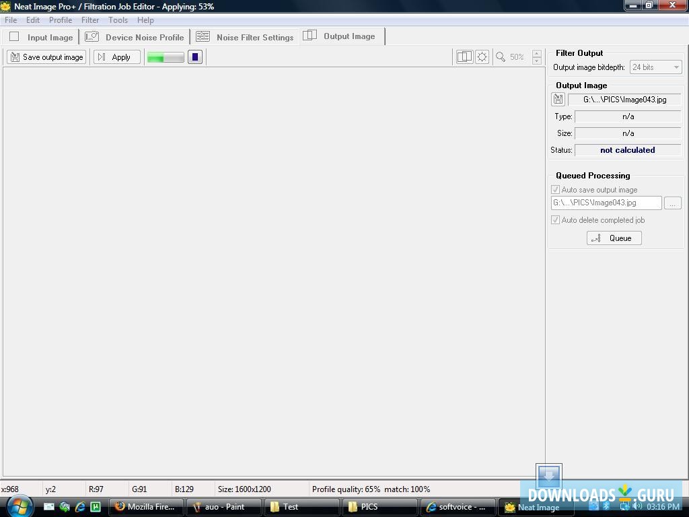This screenshot has height=517, width=689.
Task: Open the Profile menu
Action: (x=61, y=20)
